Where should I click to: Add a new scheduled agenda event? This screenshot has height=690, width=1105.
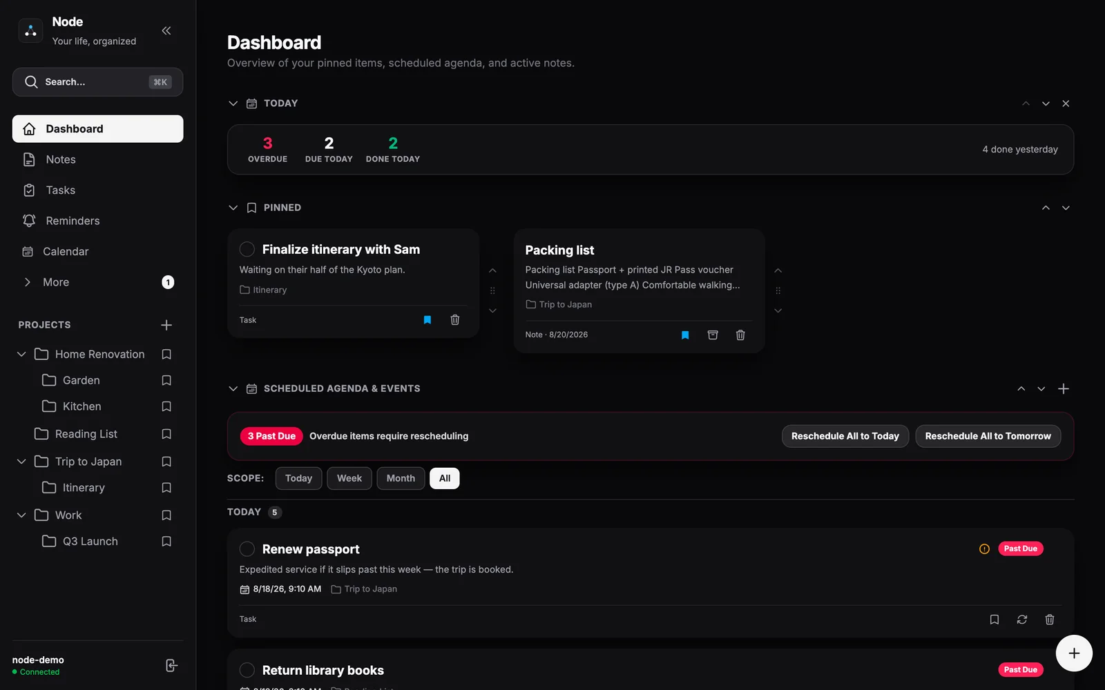click(1064, 388)
